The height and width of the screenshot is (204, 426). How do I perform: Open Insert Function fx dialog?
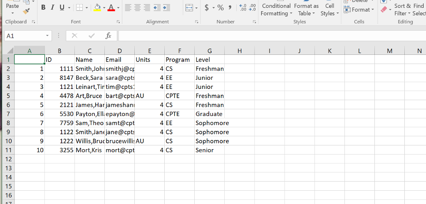pos(109,36)
